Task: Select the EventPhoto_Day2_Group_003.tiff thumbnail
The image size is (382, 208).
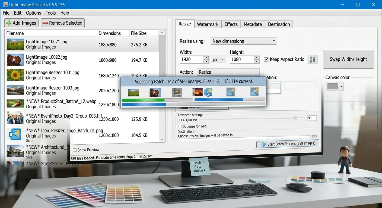Action: 15,118
